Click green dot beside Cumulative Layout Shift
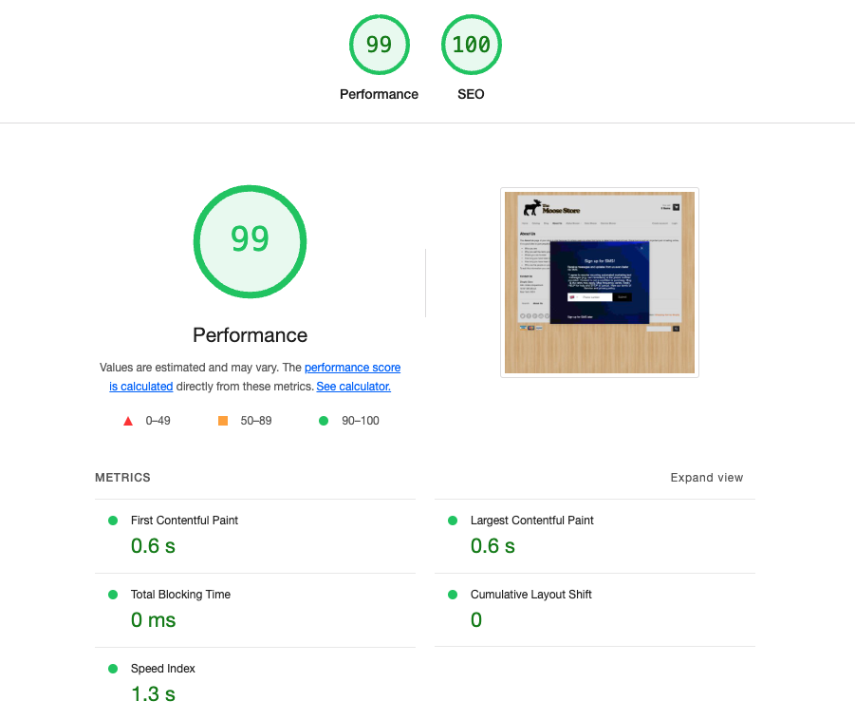Screen dimensions: 855x720 453,595
